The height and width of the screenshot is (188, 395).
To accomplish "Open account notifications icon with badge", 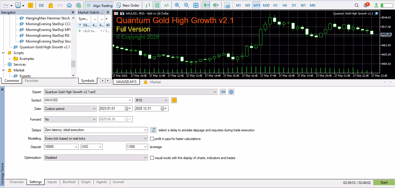I will (366, 5).
